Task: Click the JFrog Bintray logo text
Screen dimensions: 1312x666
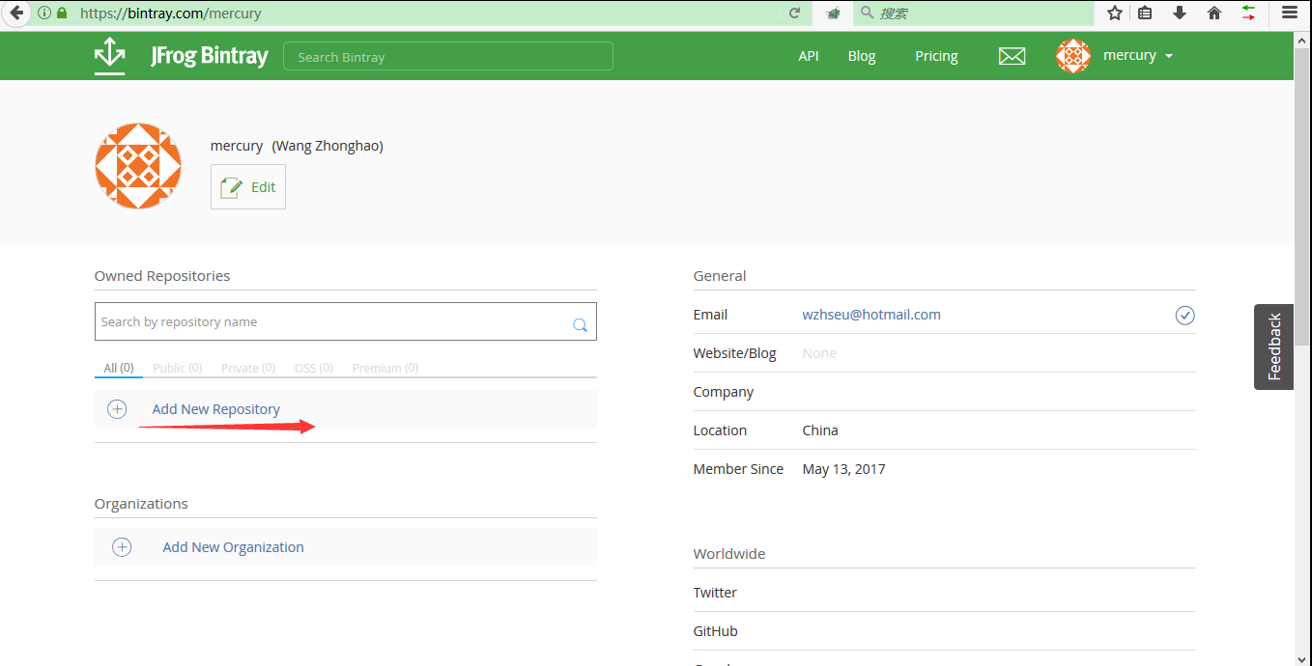Action: tap(210, 56)
